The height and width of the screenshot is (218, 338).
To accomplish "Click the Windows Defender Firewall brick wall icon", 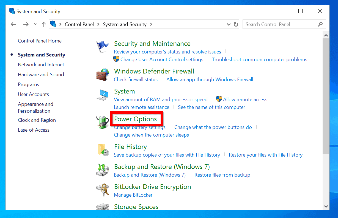I will (102, 74).
